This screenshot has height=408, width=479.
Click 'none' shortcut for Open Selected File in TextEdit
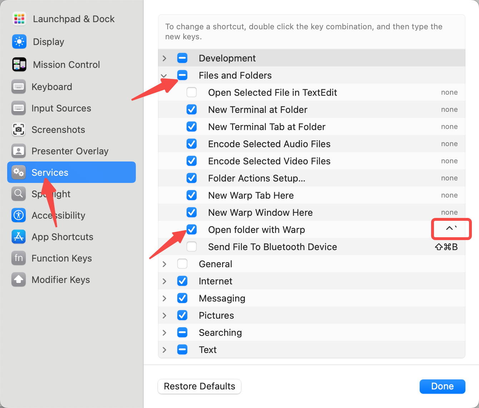click(449, 92)
